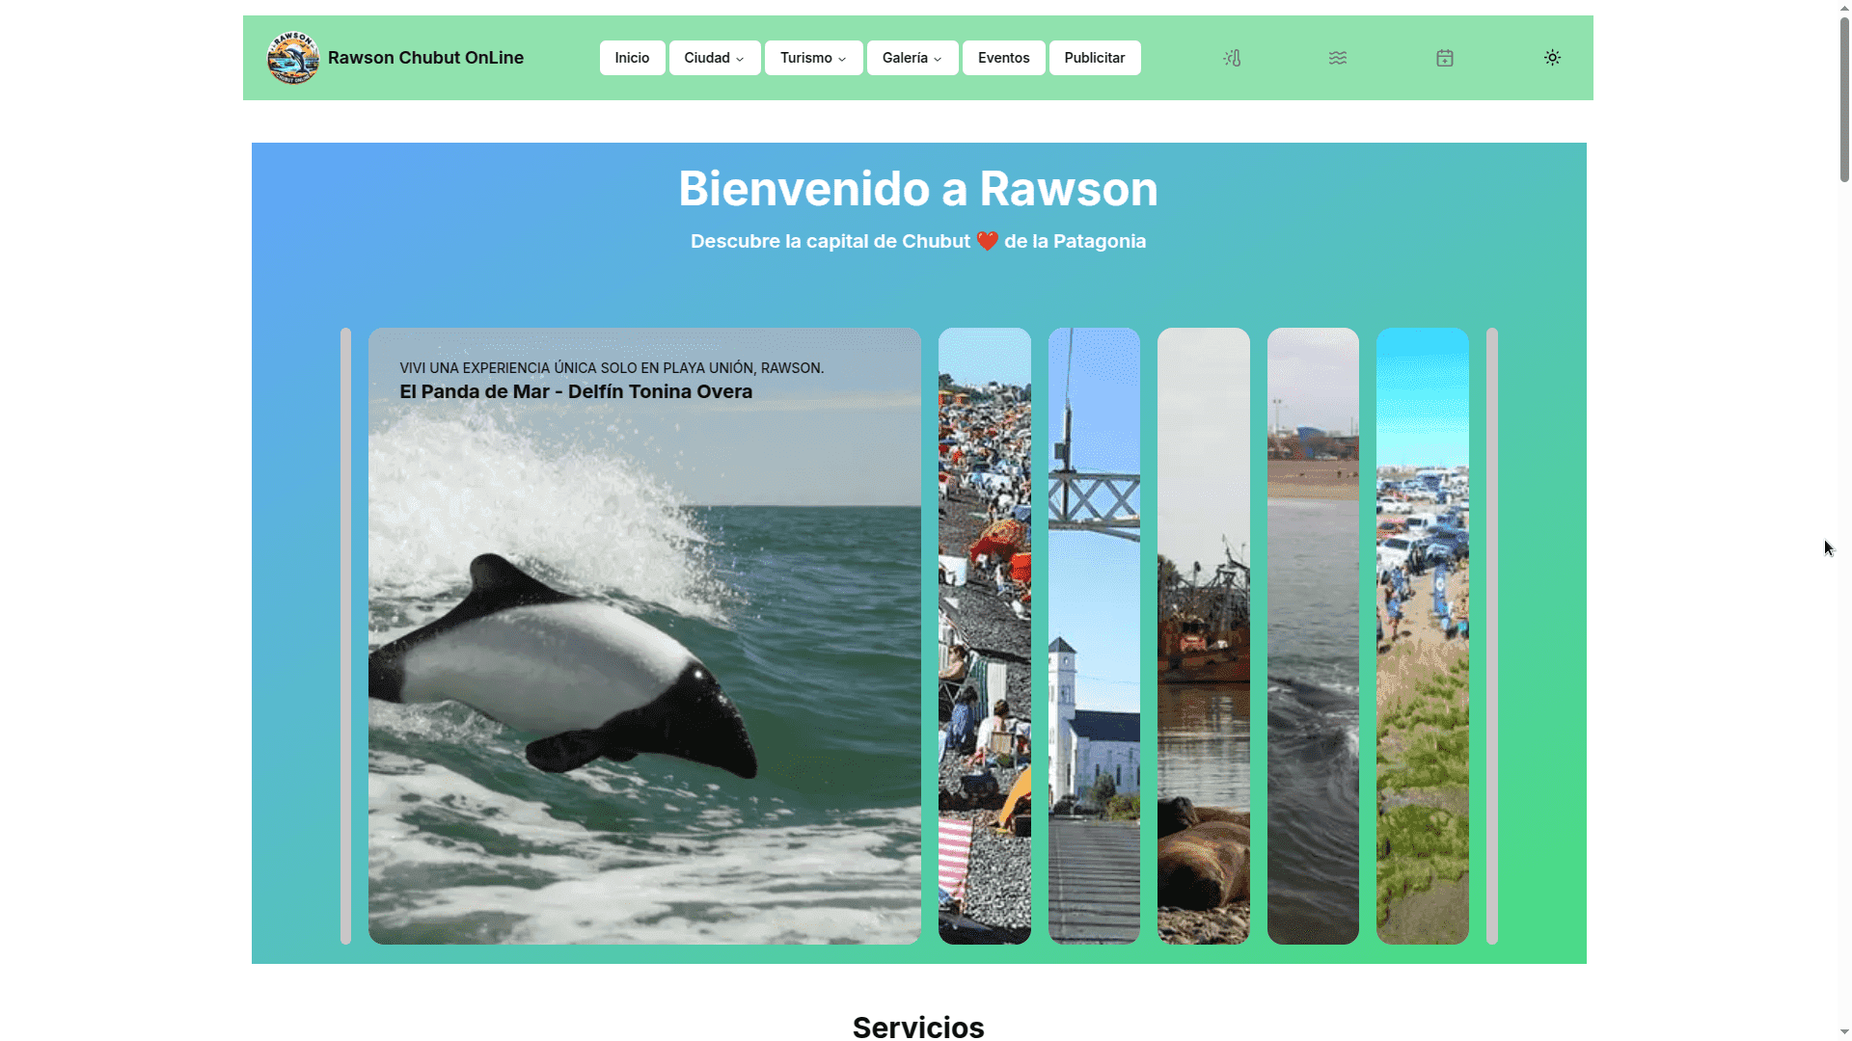Select the sea lion and boats strip
This screenshot has width=1852, height=1041.
(1204, 636)
